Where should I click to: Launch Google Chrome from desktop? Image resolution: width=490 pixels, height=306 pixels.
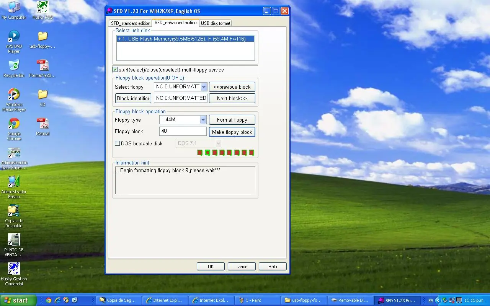coord(14,129)
